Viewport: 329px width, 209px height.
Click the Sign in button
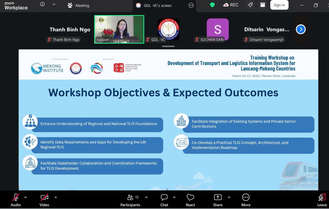point(279,5)
